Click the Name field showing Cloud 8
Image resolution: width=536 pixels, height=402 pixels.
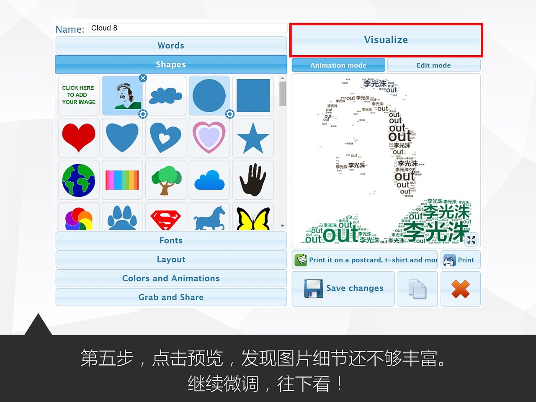[x=187, y=28]
